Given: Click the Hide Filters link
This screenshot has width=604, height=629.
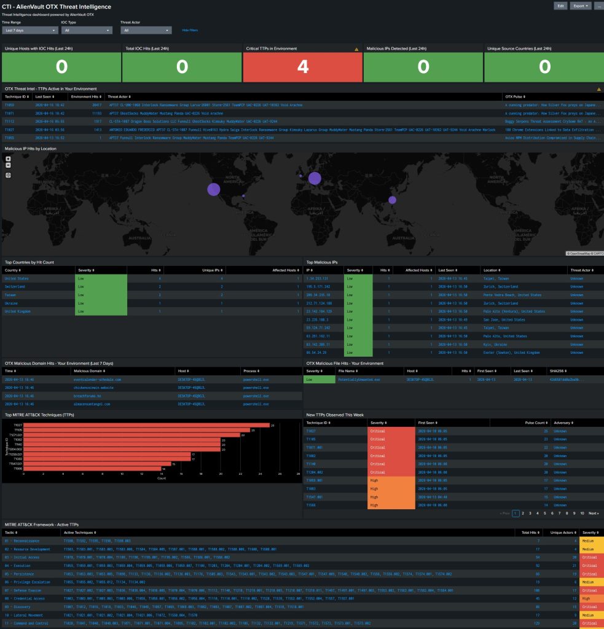Looking at the screenshot, I should coord(190,29).
